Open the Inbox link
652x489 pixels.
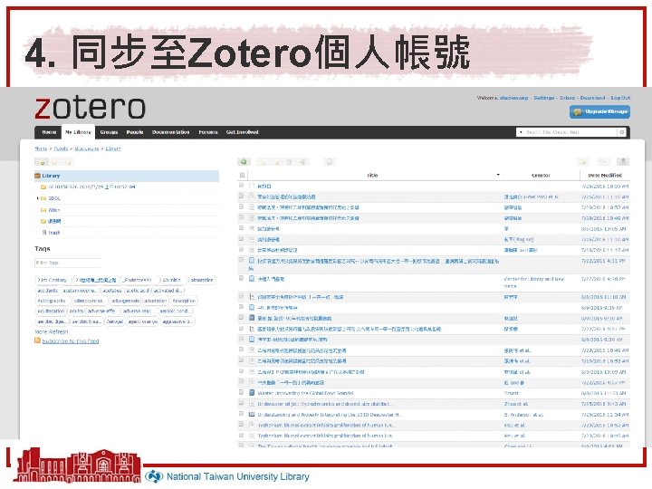tap(568, 98)
